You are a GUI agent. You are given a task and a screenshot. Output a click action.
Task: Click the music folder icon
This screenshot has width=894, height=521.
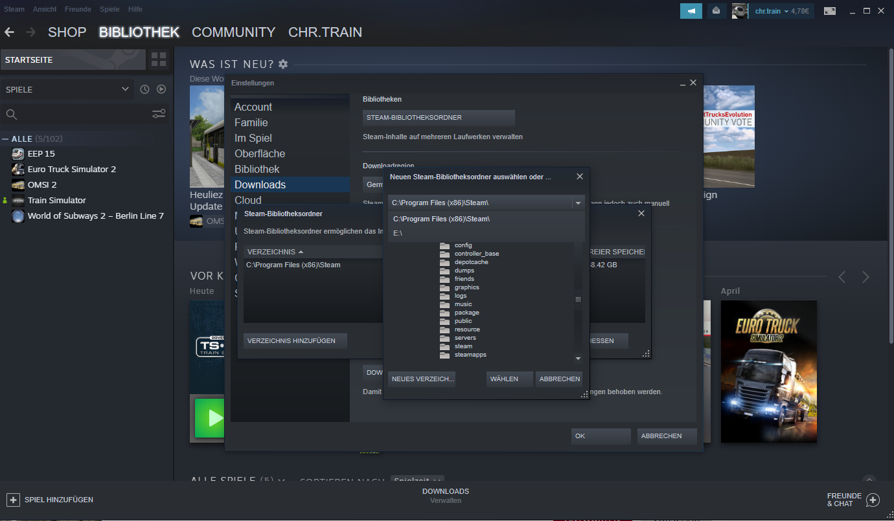[x=444, y=304]
